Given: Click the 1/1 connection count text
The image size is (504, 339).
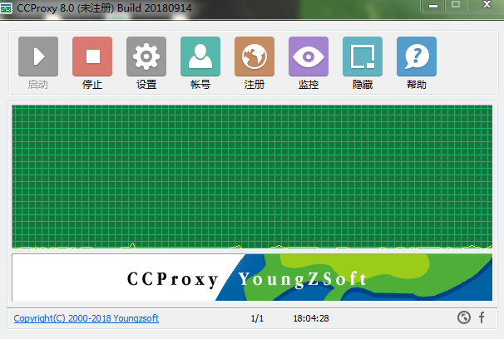Looking at the screenshot, I should click(x=257, y=318).
